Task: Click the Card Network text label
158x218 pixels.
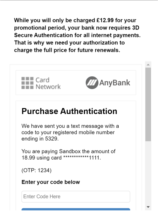Action: click(48, 83)
